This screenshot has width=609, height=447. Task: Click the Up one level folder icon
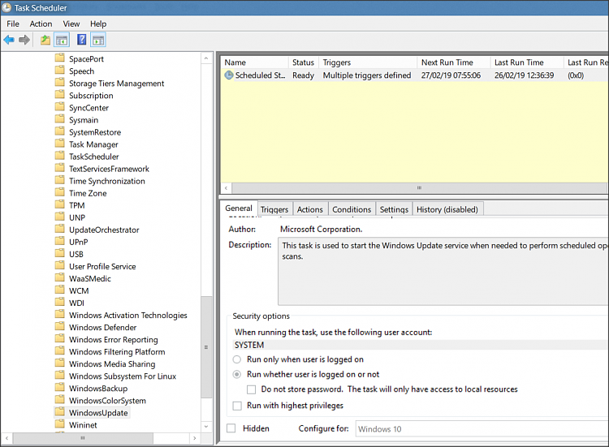tap(45, 40)
